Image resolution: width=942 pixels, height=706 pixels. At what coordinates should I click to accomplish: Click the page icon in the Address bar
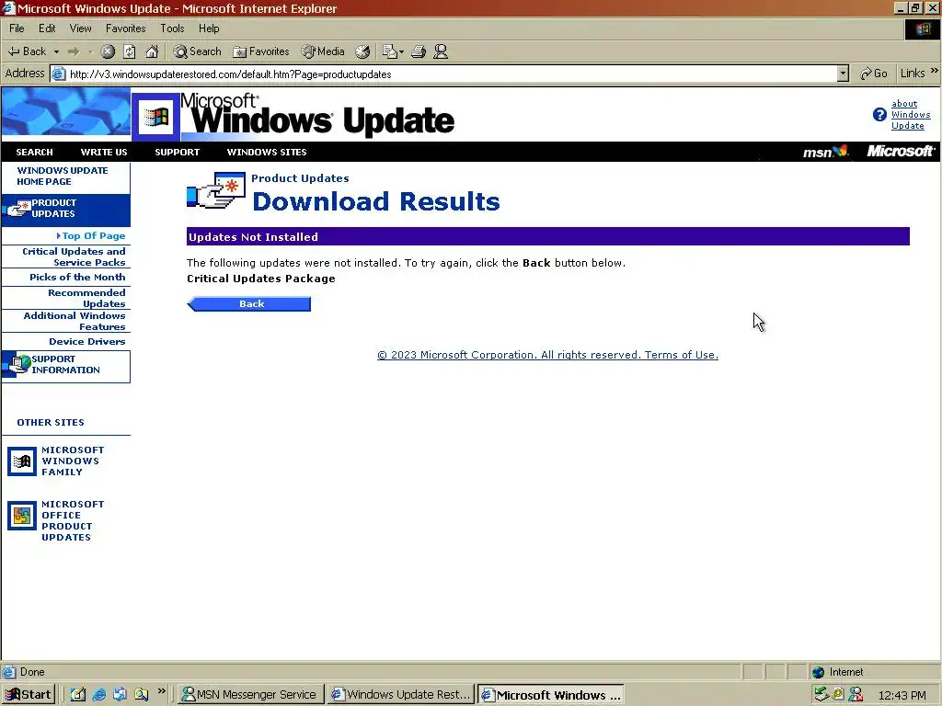click(x=58, y=74)
